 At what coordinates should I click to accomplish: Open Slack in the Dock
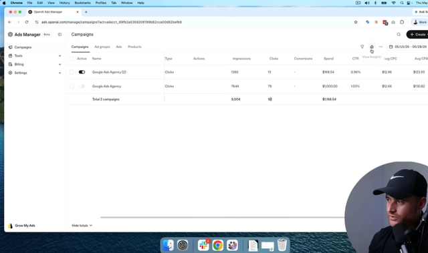click(203, 245)
